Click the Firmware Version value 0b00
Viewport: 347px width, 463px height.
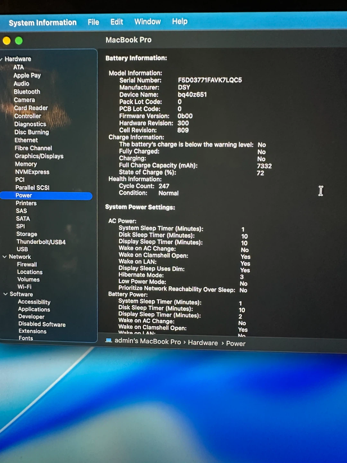tap(185, 116)
